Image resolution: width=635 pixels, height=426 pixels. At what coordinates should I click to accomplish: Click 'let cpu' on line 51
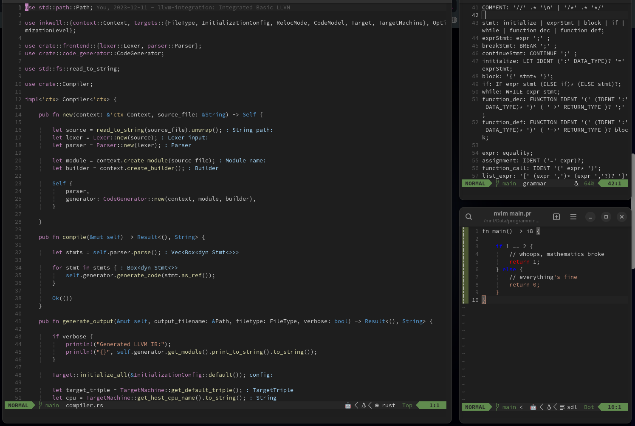pos(64,398)
